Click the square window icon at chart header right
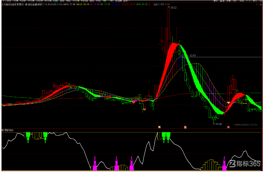 261,5
